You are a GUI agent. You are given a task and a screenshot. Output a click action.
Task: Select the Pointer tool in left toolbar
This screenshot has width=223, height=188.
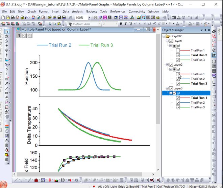7,31
